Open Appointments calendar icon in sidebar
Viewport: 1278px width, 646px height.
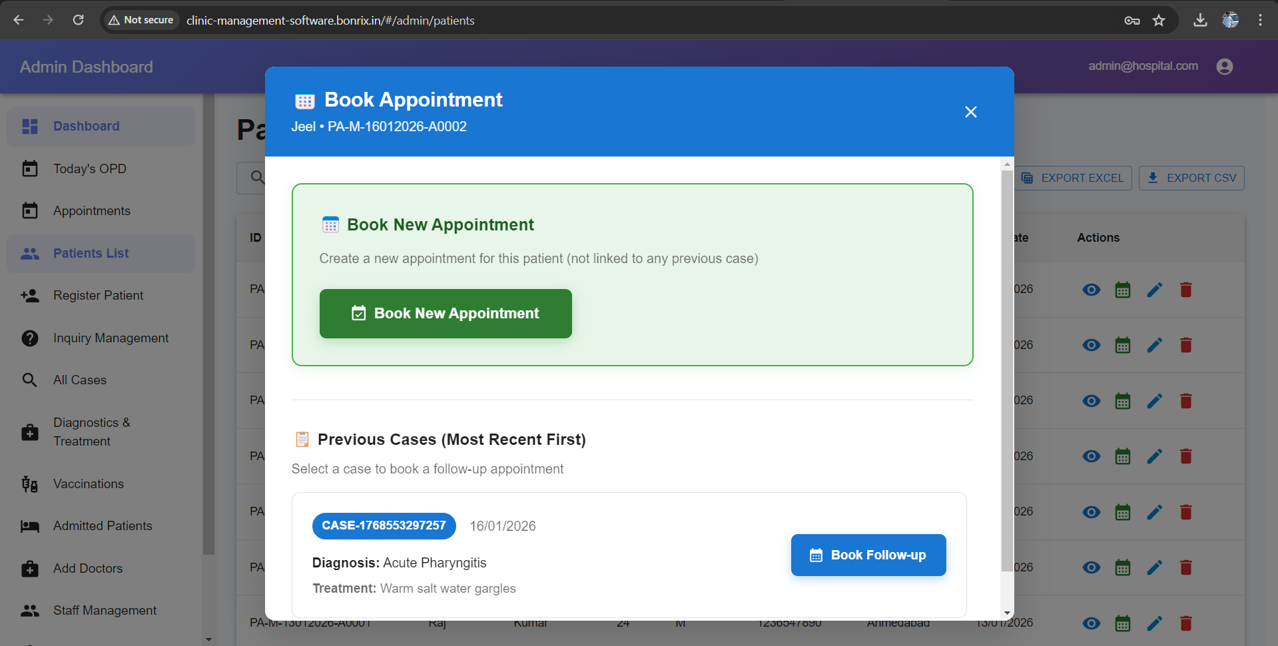point(30,211)
